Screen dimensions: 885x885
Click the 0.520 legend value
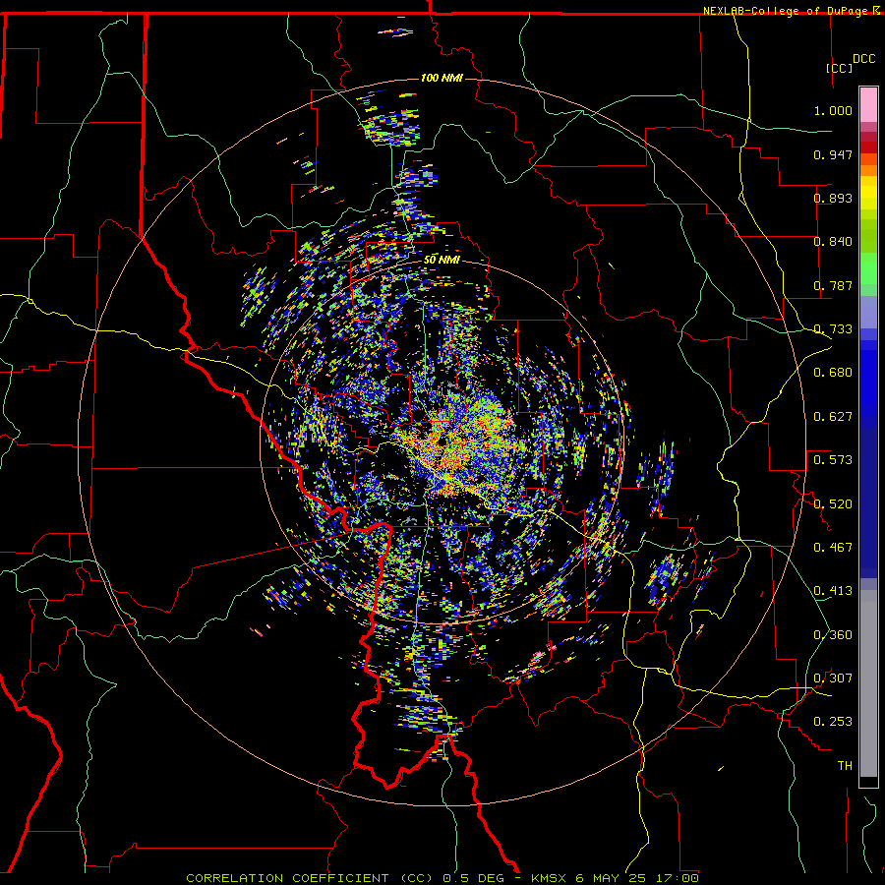833,504
